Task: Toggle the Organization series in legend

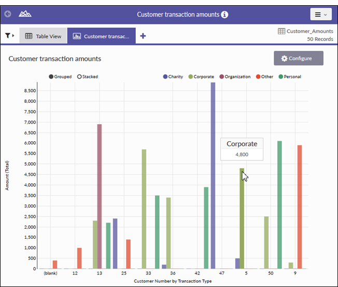Action: pyautogui.click(x=222, y=77)
